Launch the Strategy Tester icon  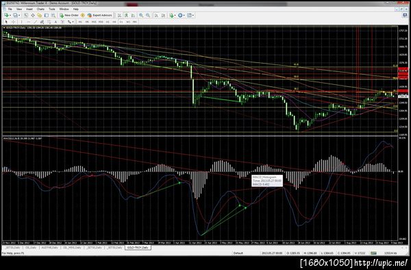coord(53,15)
